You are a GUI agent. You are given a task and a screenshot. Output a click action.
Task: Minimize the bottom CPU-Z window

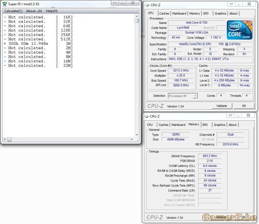pos(231,115)
